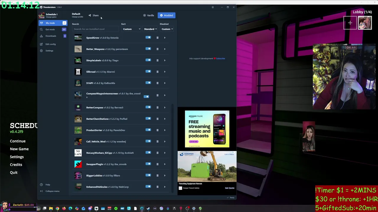Click the Downloads arrow icon
The width and height of the screenshot is (378, 212).
point(41,36)
